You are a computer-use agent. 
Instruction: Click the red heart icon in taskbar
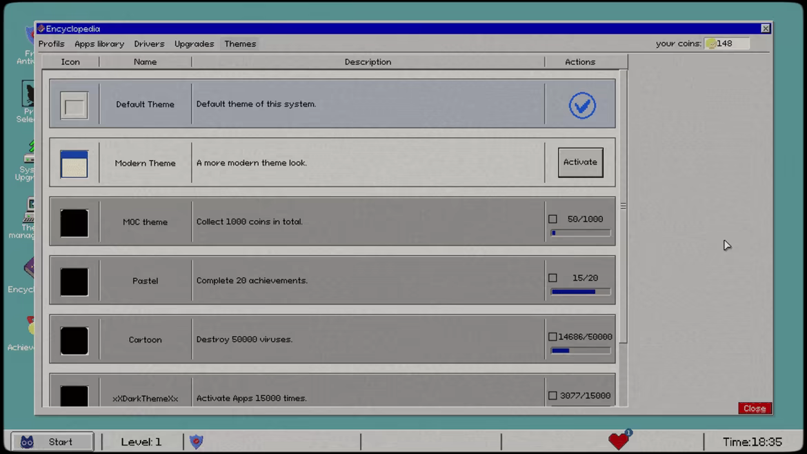pyautogui.click(x=618, y=441)
